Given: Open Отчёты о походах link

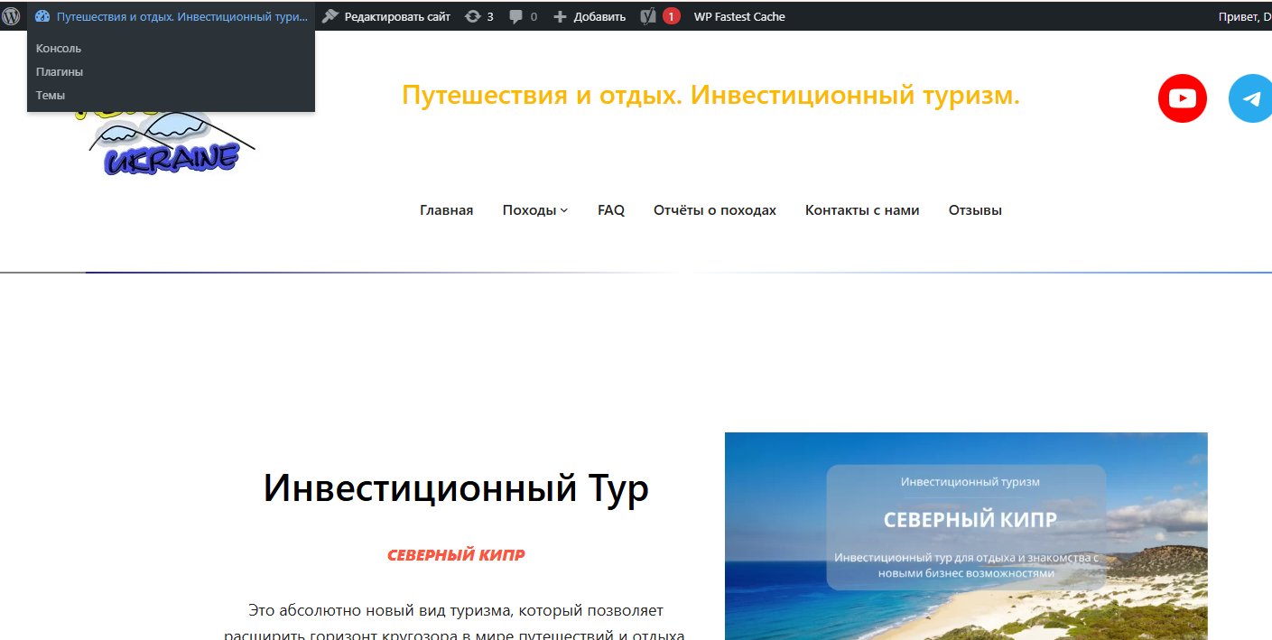Looking at the screenshot, I should point(714,210).
